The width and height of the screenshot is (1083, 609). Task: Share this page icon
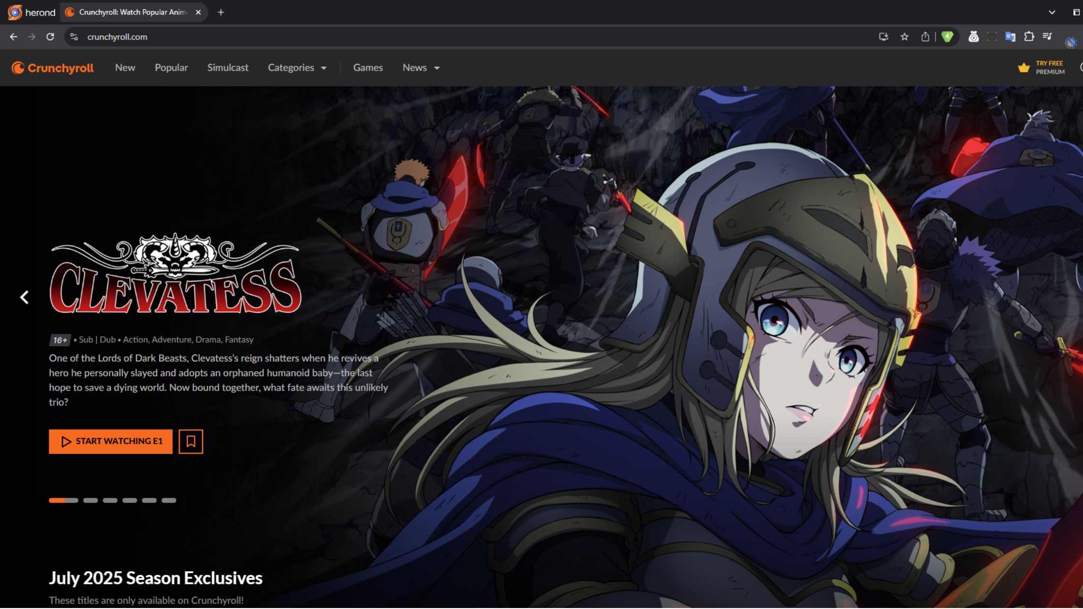coord(925,37)
